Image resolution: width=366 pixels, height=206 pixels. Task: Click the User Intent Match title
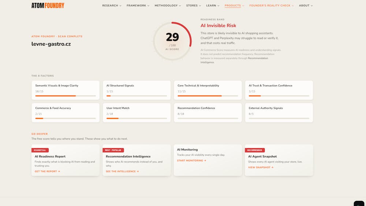click(x=118, y=108)
